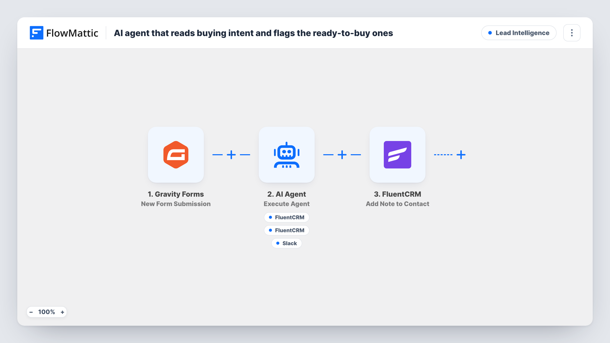Open the Gravity Forms trigger node
This screenshot has height=343, width=610.
point(176,155)
